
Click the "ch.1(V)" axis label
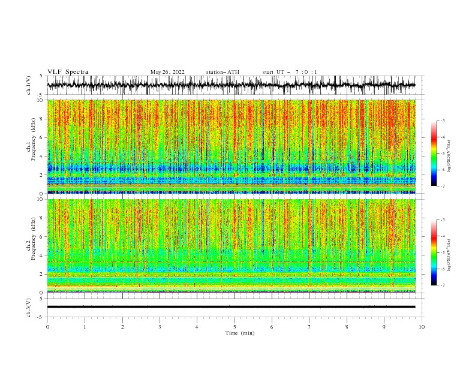click(29, 85)
